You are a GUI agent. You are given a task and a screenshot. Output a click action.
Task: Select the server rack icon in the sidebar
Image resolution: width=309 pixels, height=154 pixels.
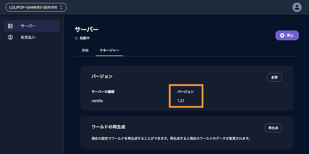tap(11, 26)
